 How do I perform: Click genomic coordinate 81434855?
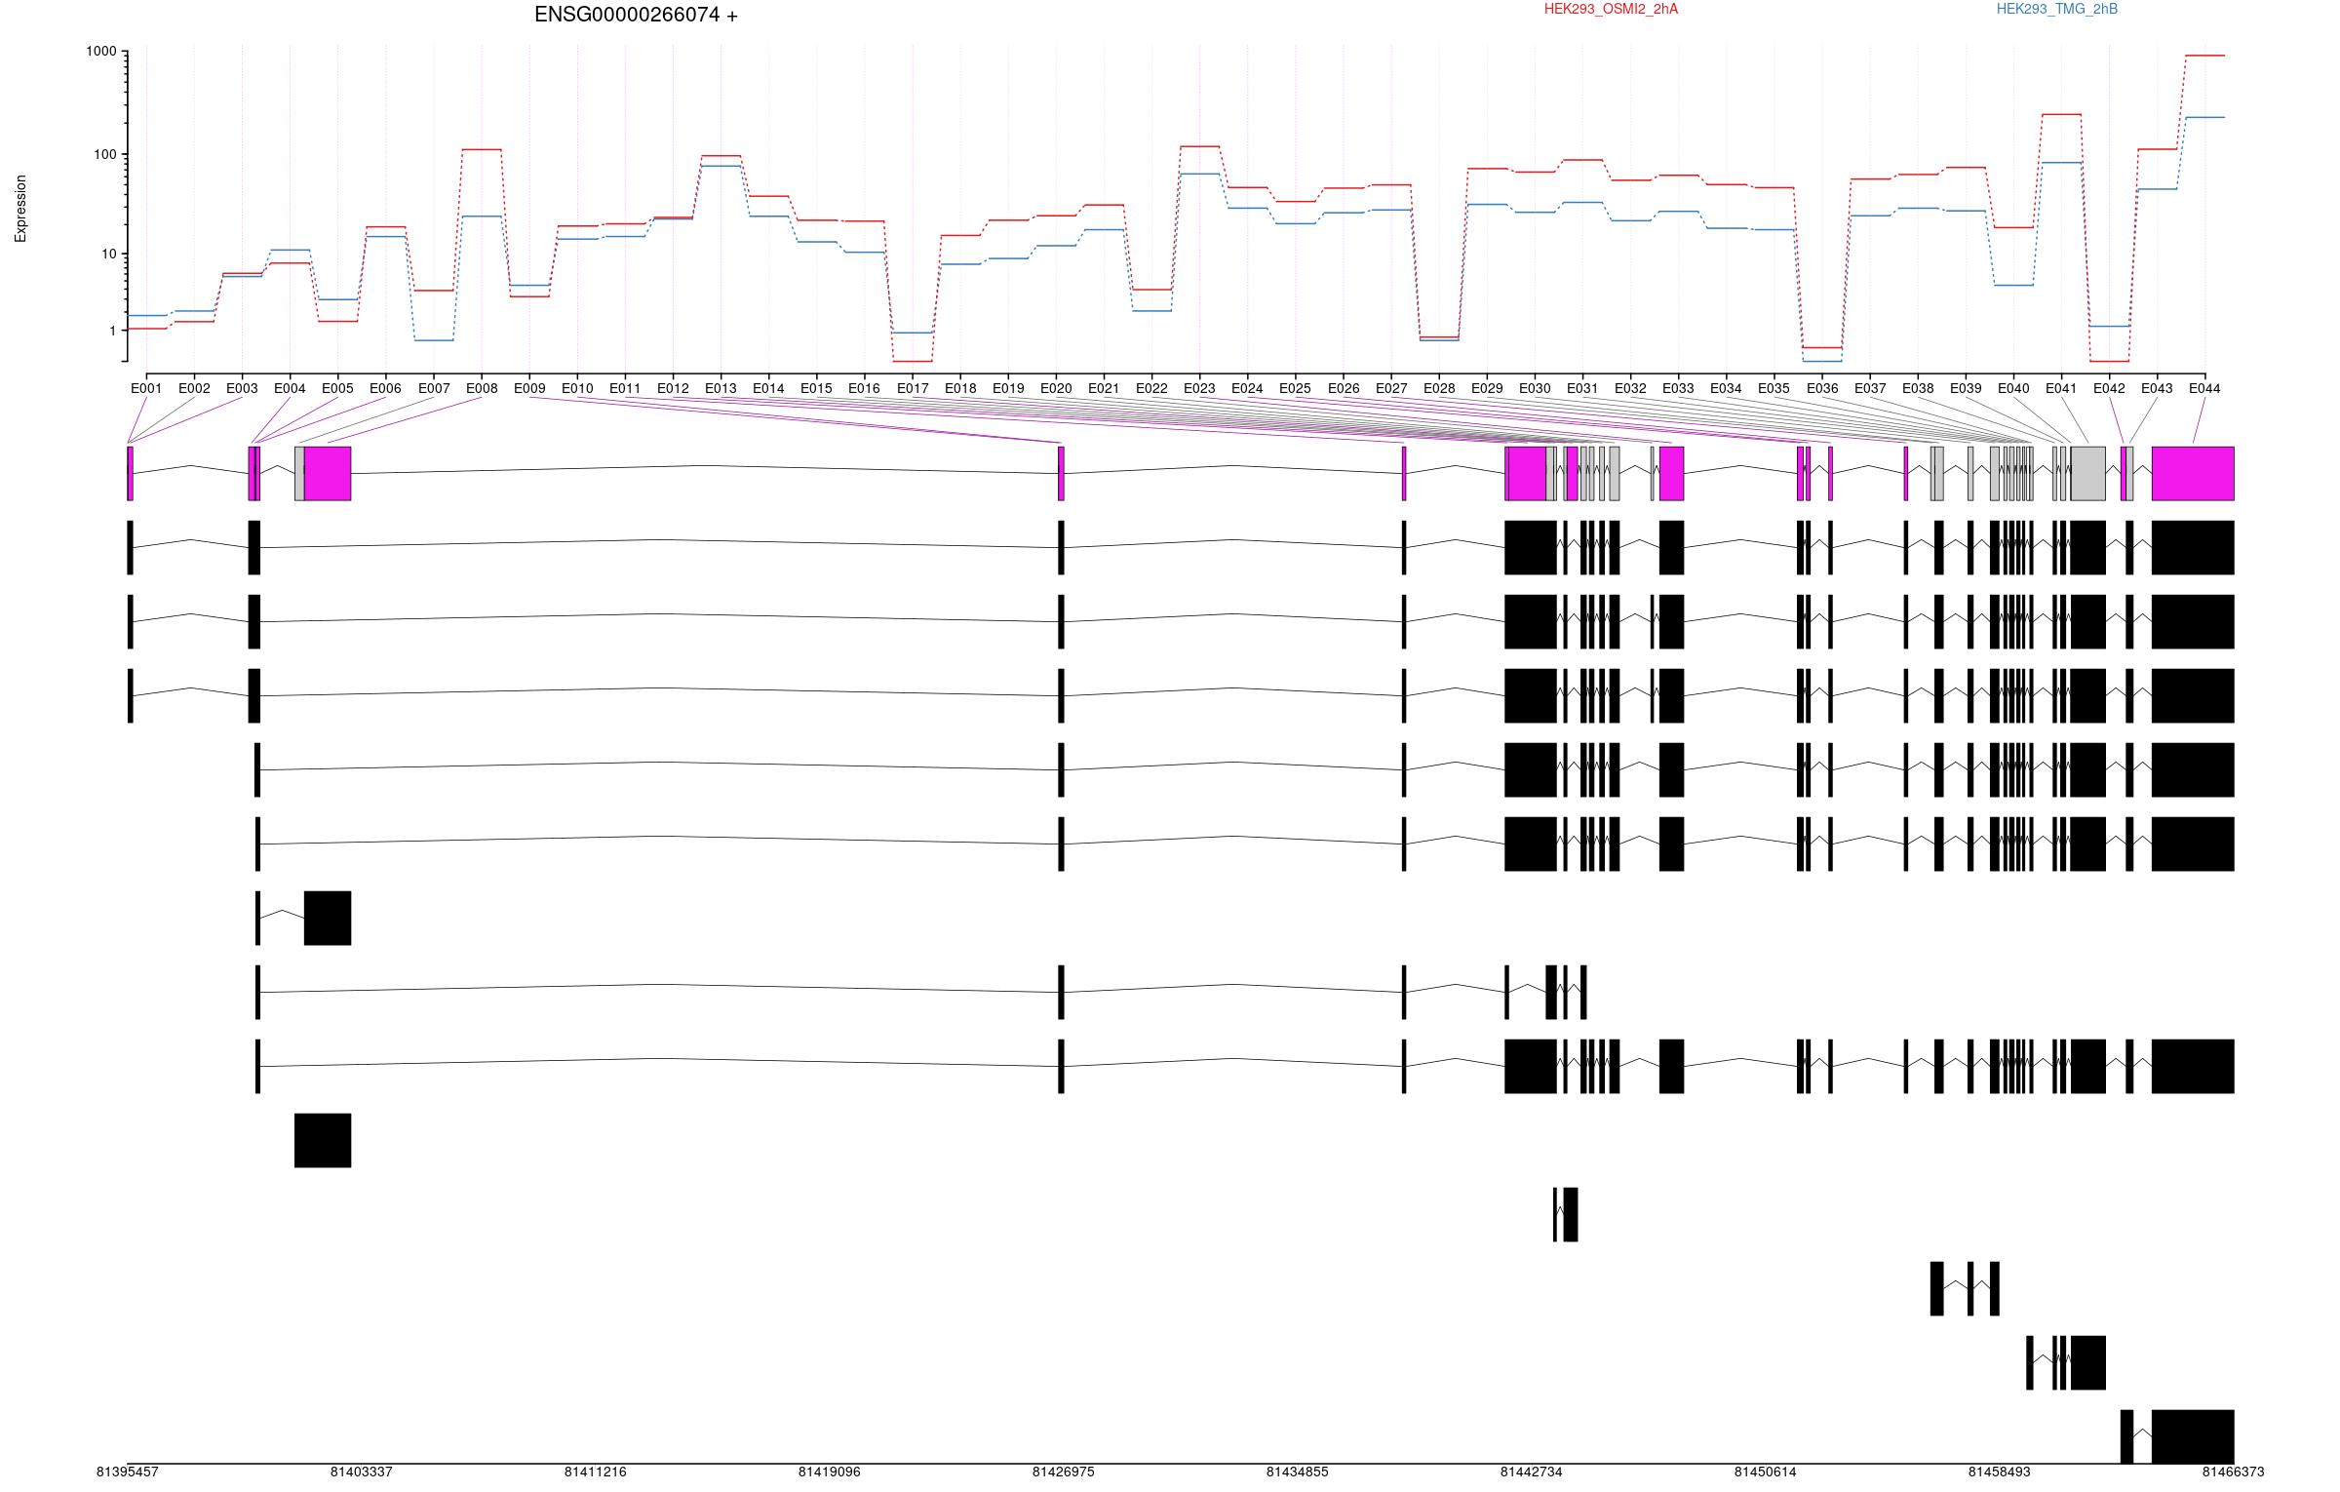1298,1472
